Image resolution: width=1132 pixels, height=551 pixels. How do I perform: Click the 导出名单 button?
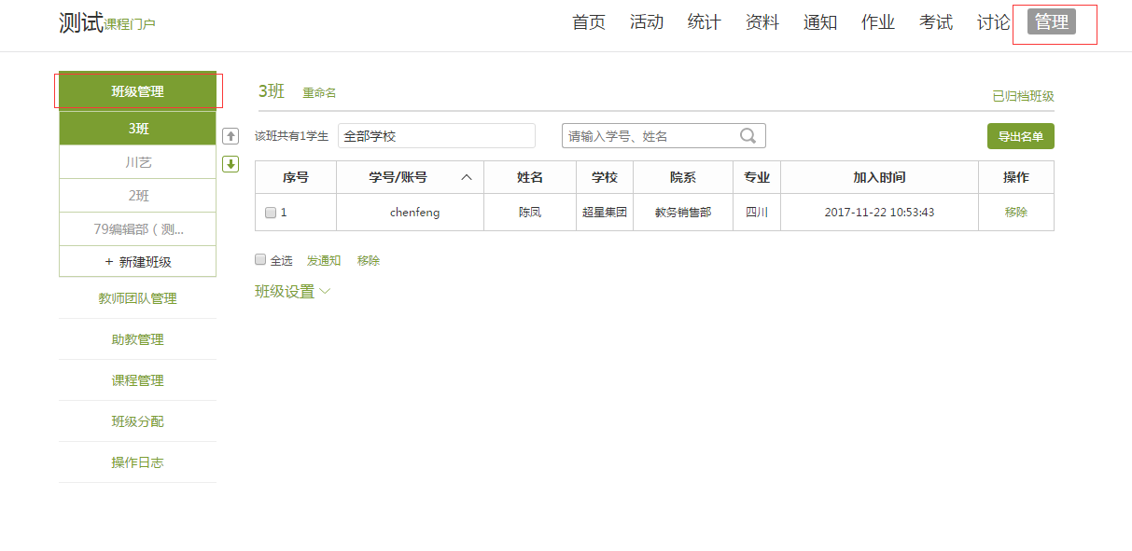1020,136
